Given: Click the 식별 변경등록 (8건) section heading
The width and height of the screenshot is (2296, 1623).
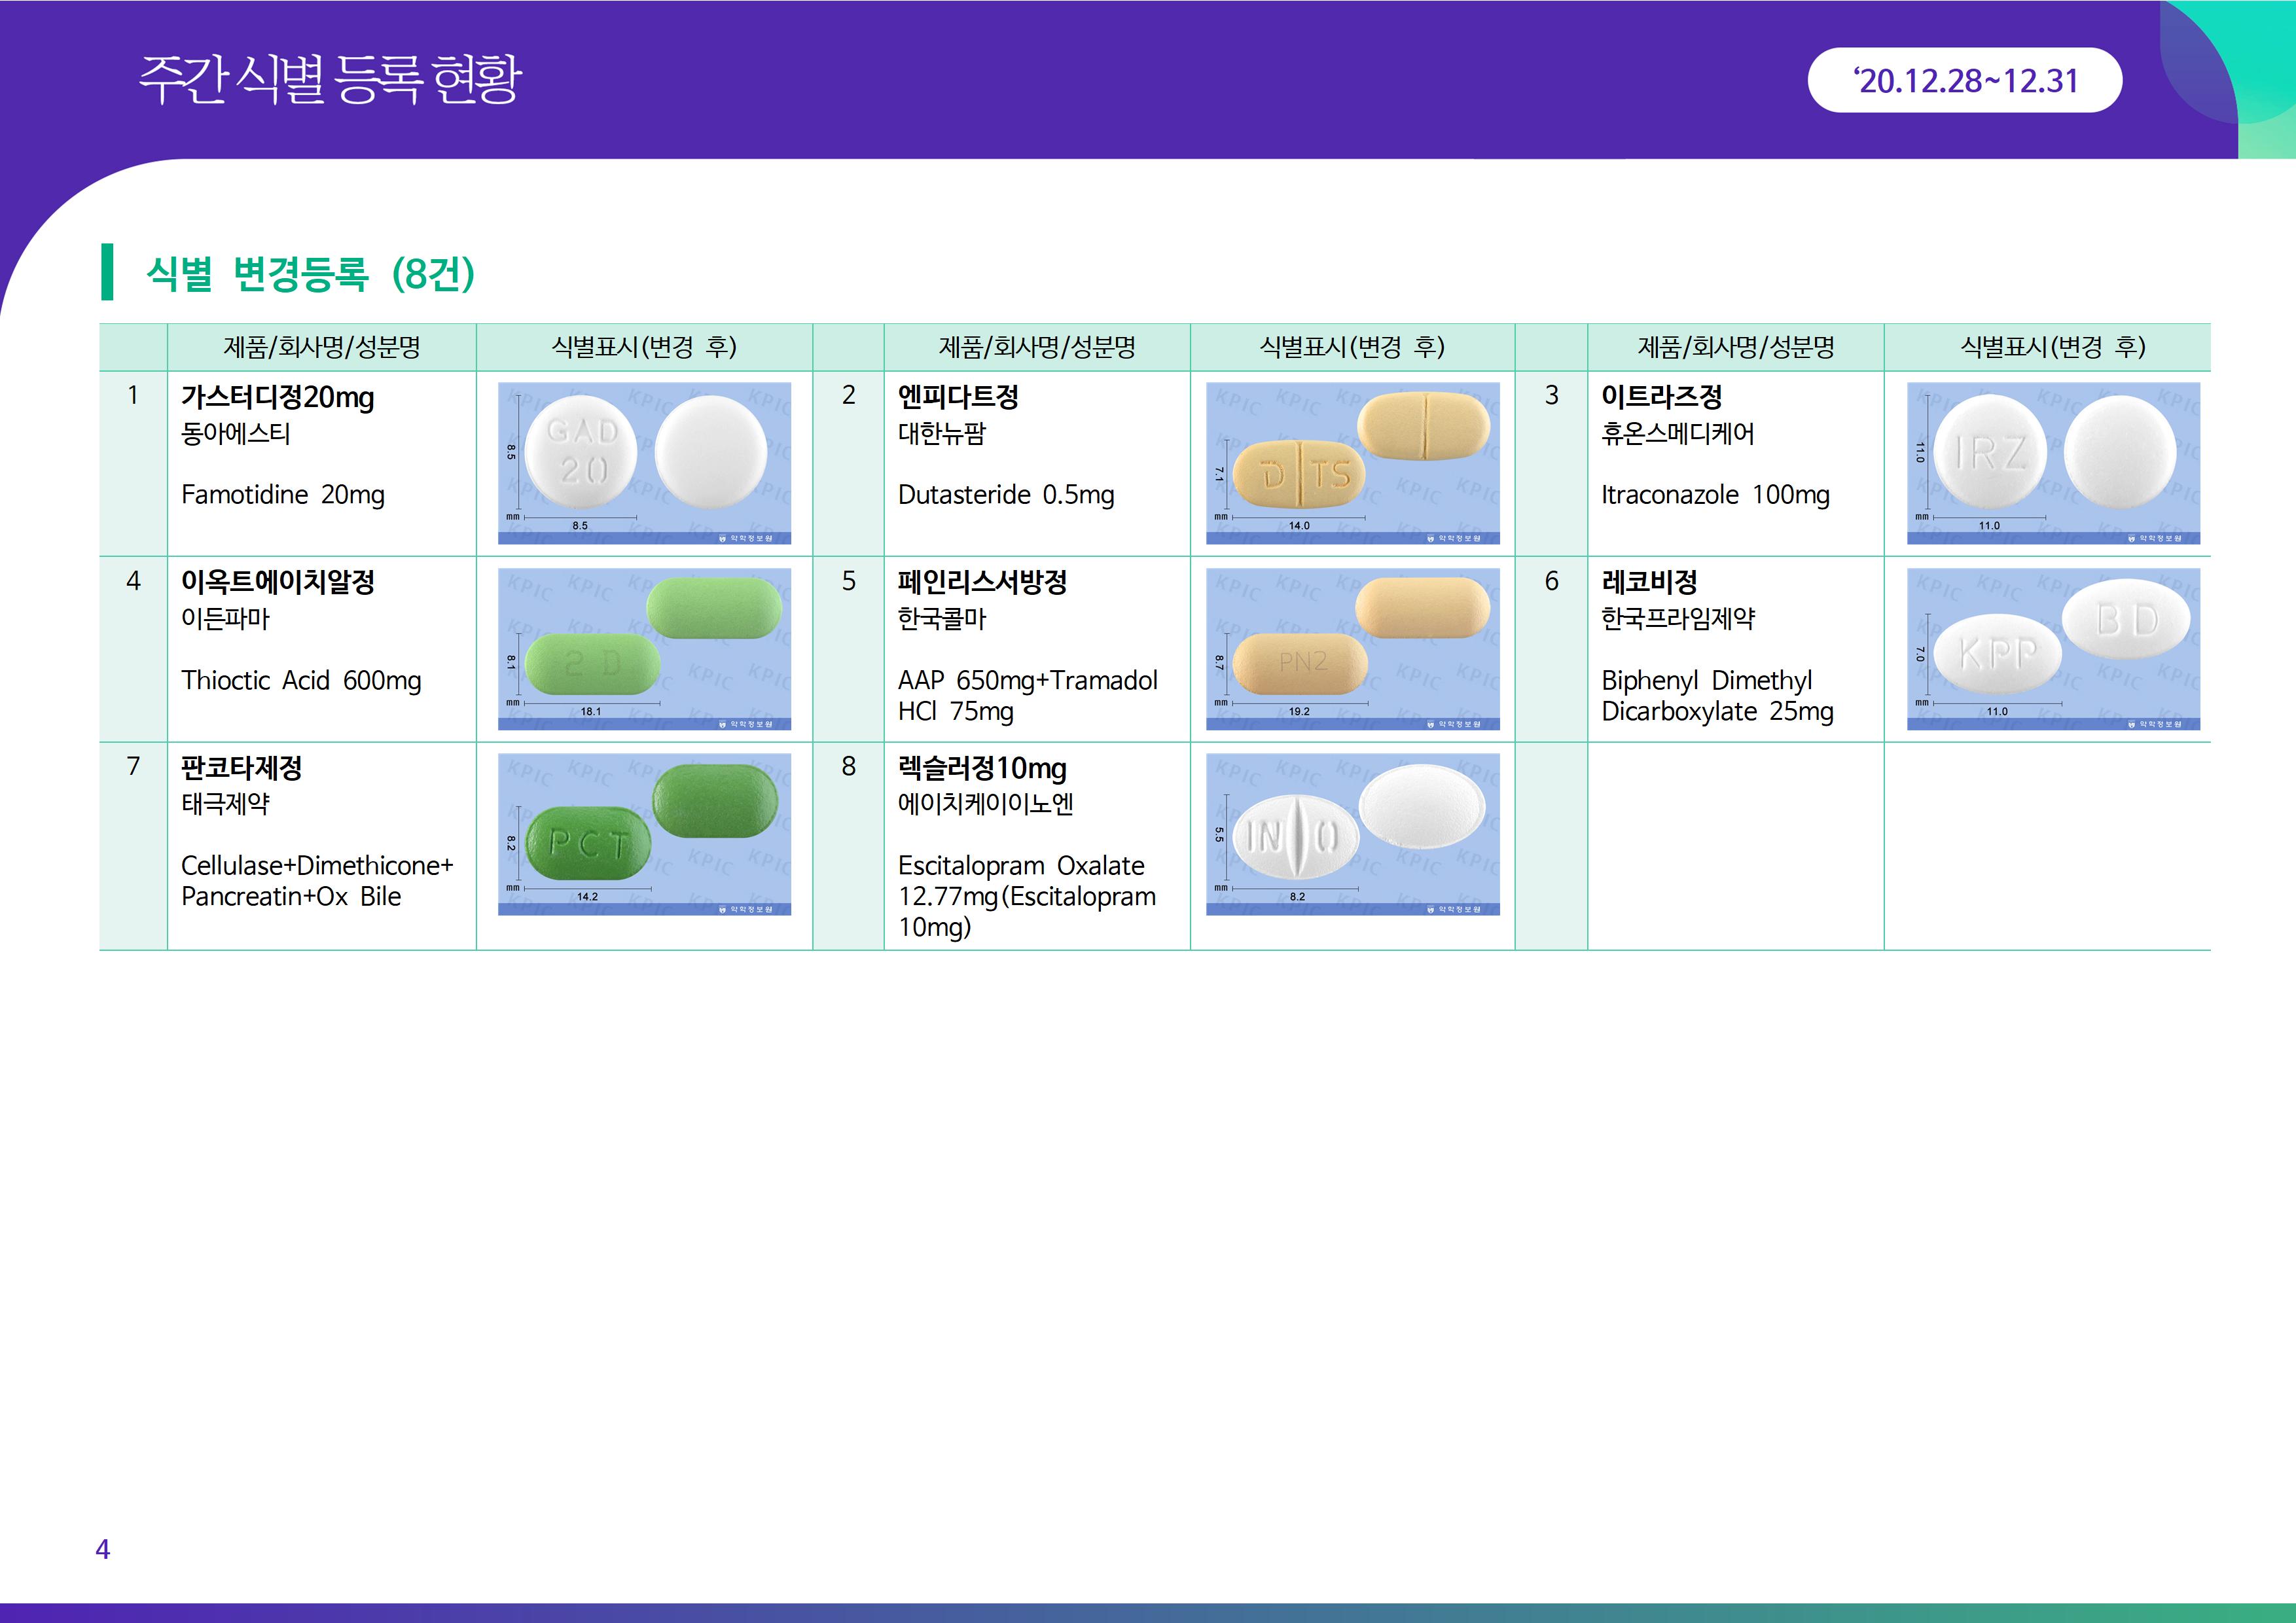Looking at the screenshot, I should pyautogui.click(x=310, y=273).
